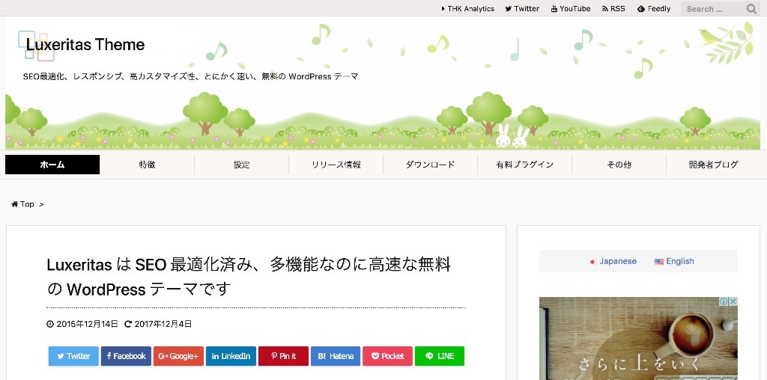
Task: Share via the Pocket button
Action: tap(388, 356)
